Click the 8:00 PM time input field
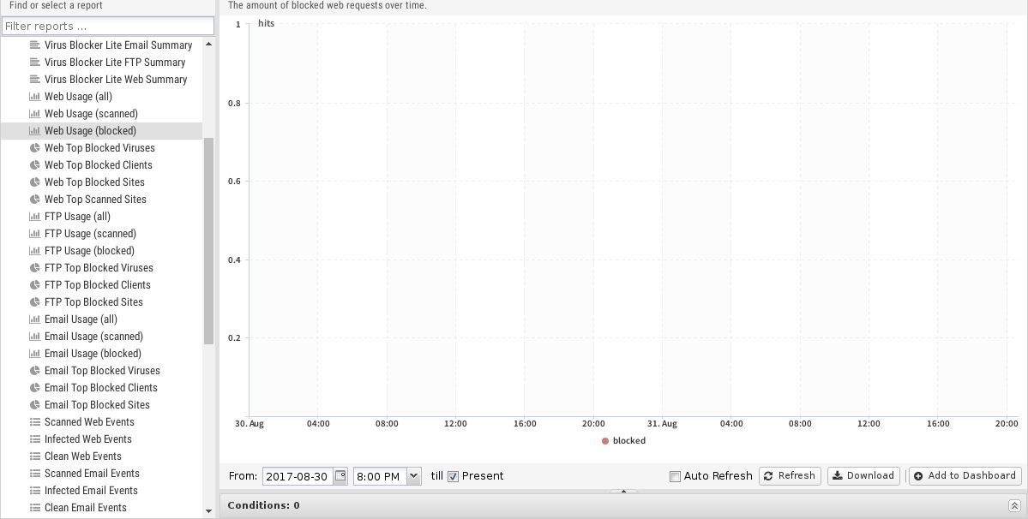1028x519 pixels. 381,476
